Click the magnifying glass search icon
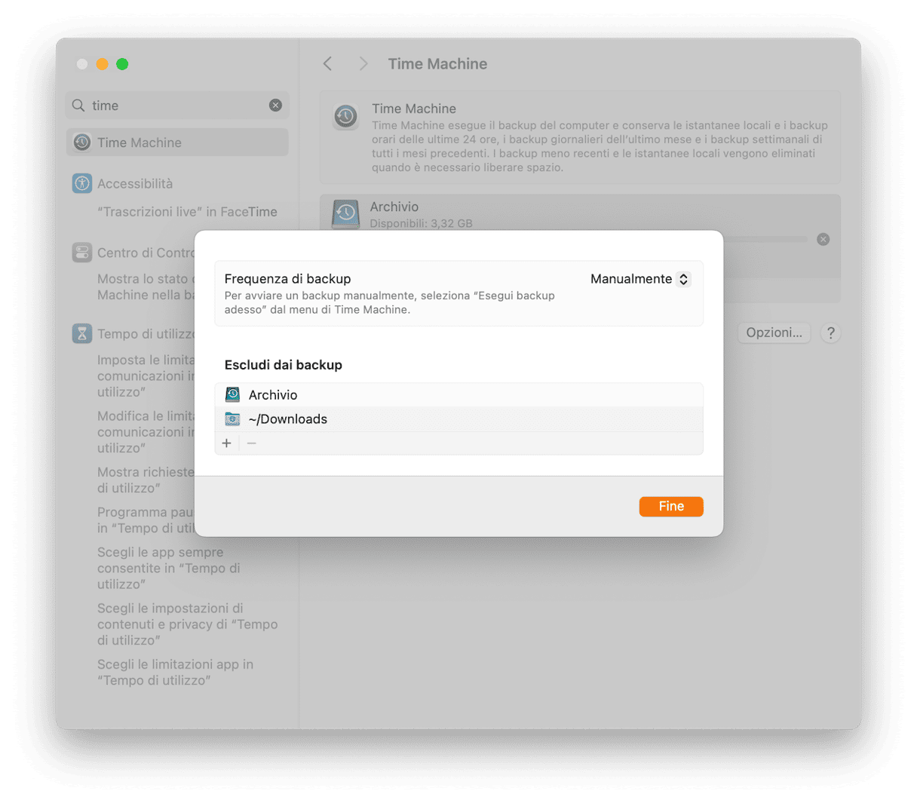This screenshot has width=917, height=803. click(x=78, y=106)
